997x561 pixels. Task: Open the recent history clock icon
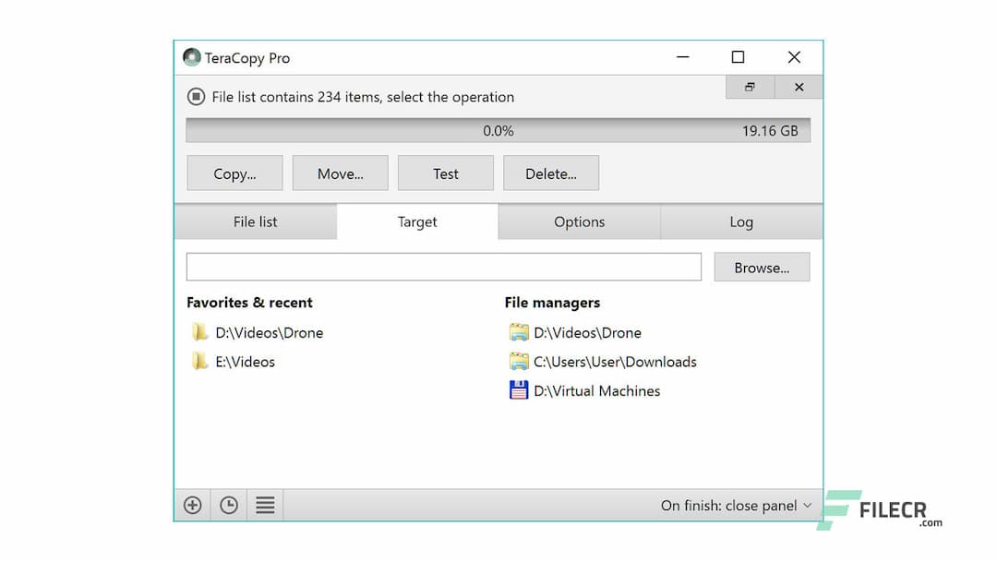pos(228,505)
